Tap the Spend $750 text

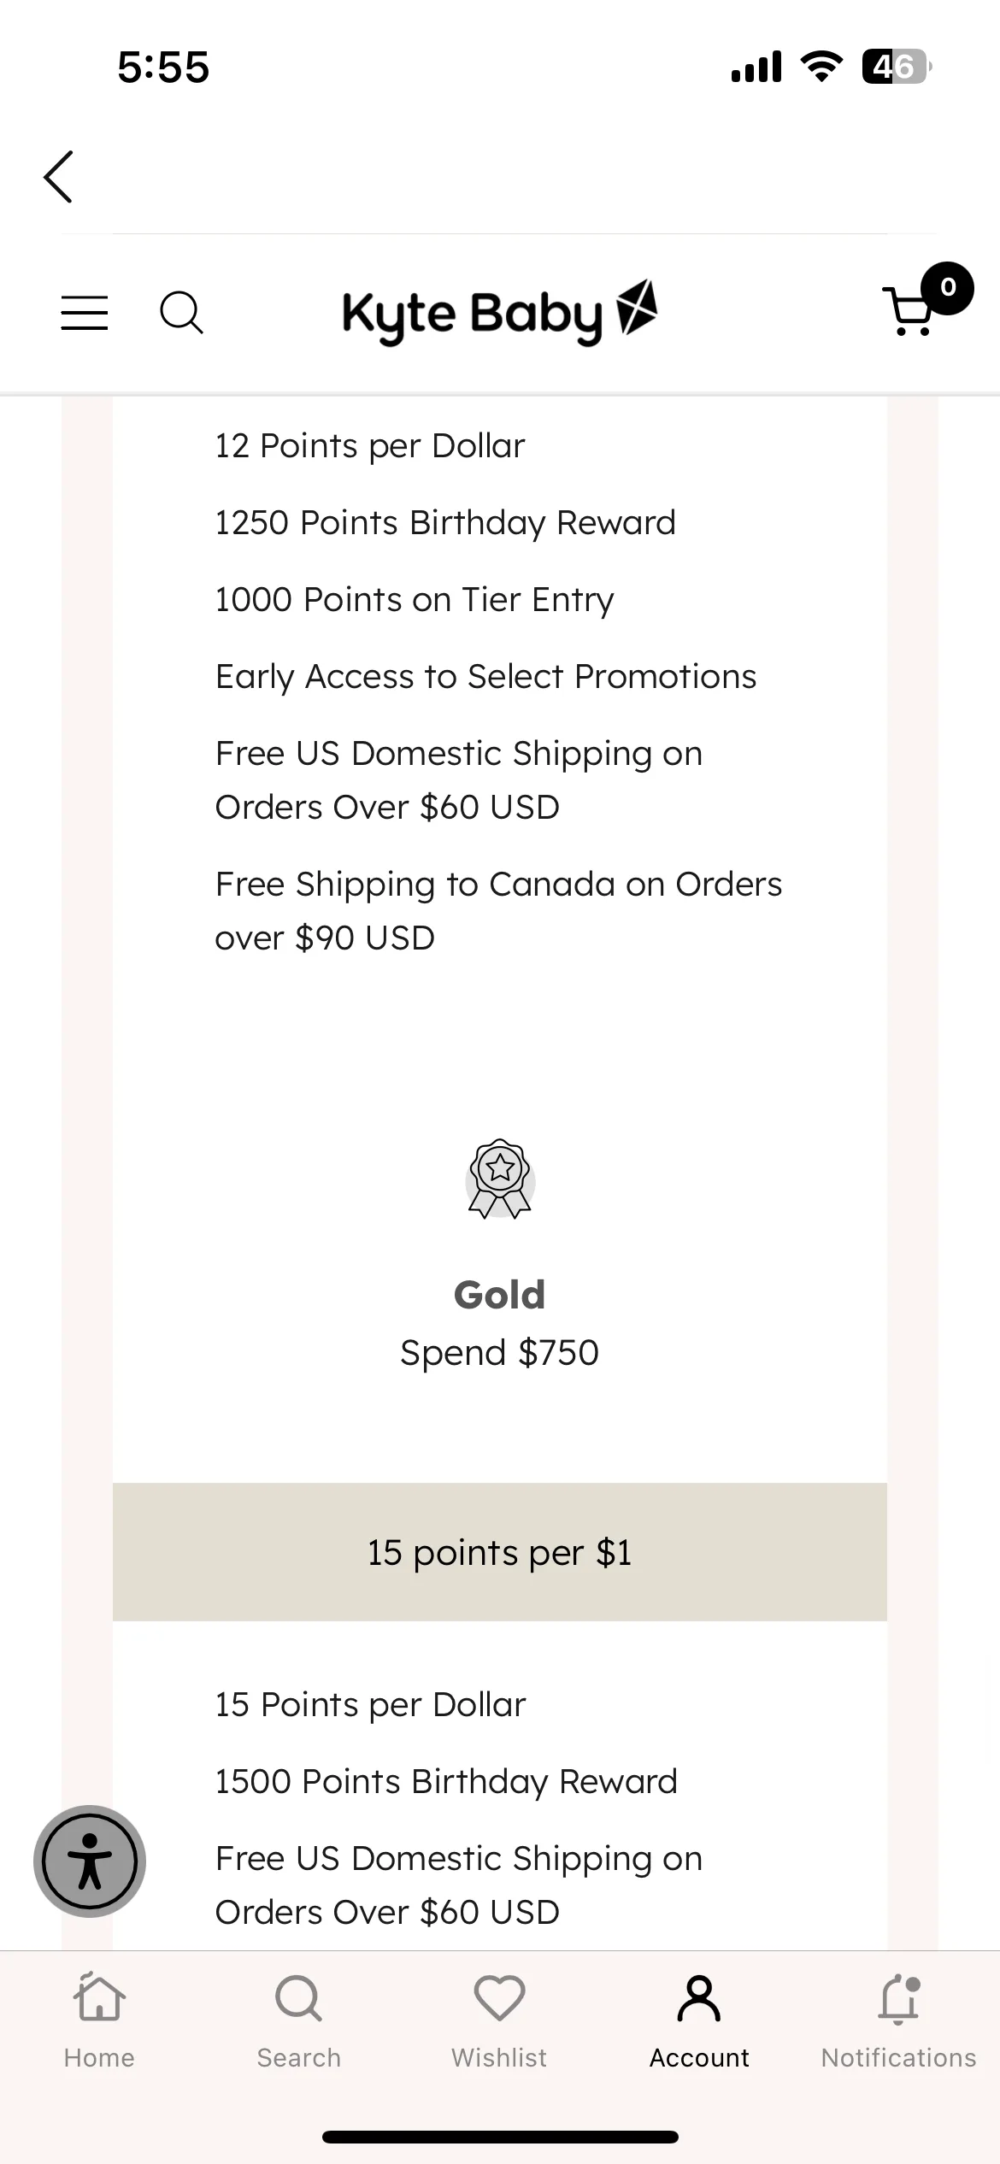point(500,1353)
